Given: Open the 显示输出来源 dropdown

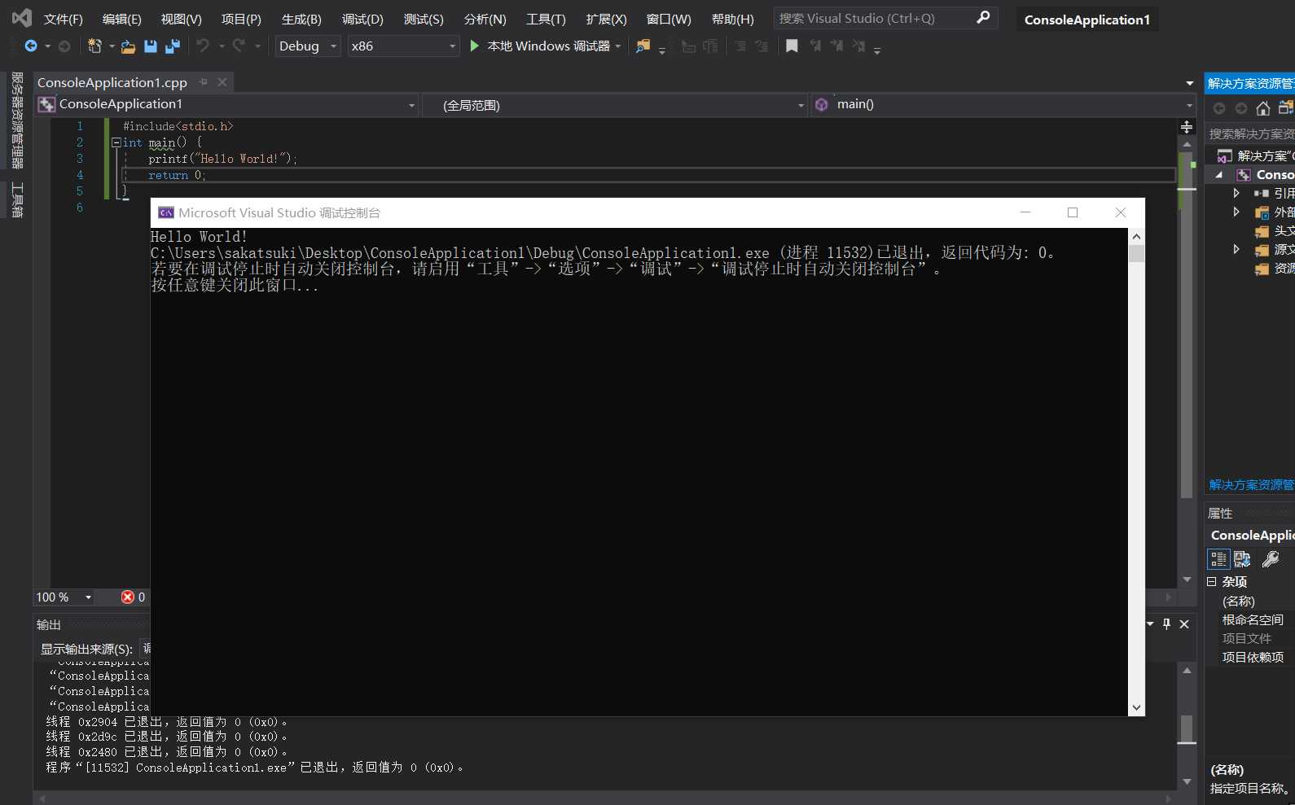Looking at the screenshot, I should 146,649.
